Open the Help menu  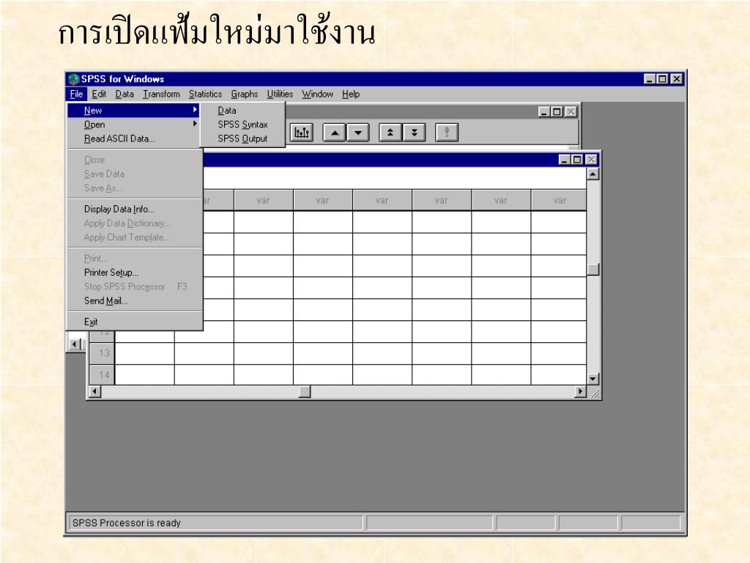pyautogui.click(x=351, y=95)
